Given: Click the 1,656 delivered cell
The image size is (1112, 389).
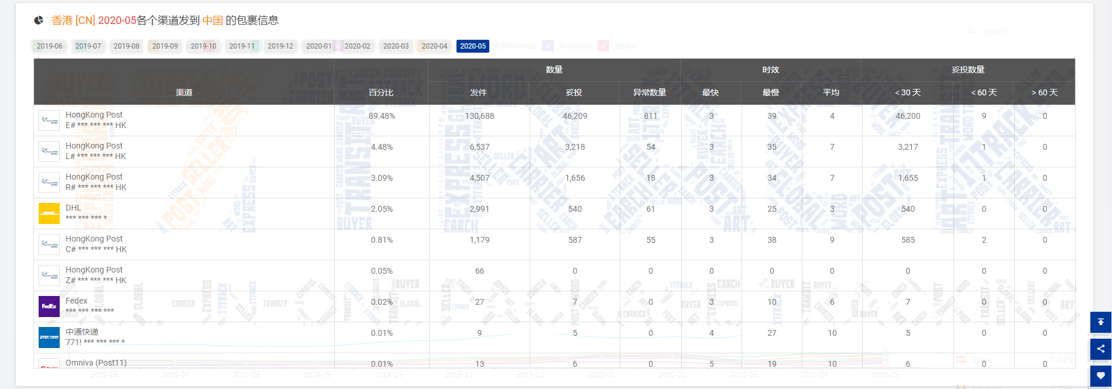Looking at the screenshot, I should (575, 178).
